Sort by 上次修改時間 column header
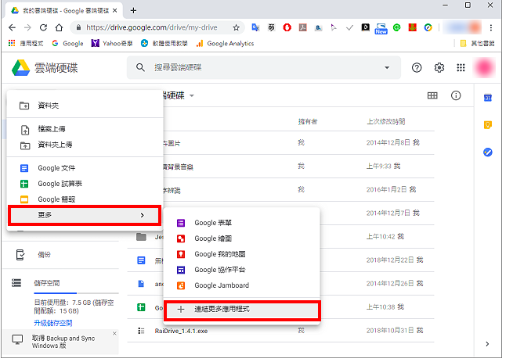This screenshot has height=362, width=513. (x=386, y=121)
